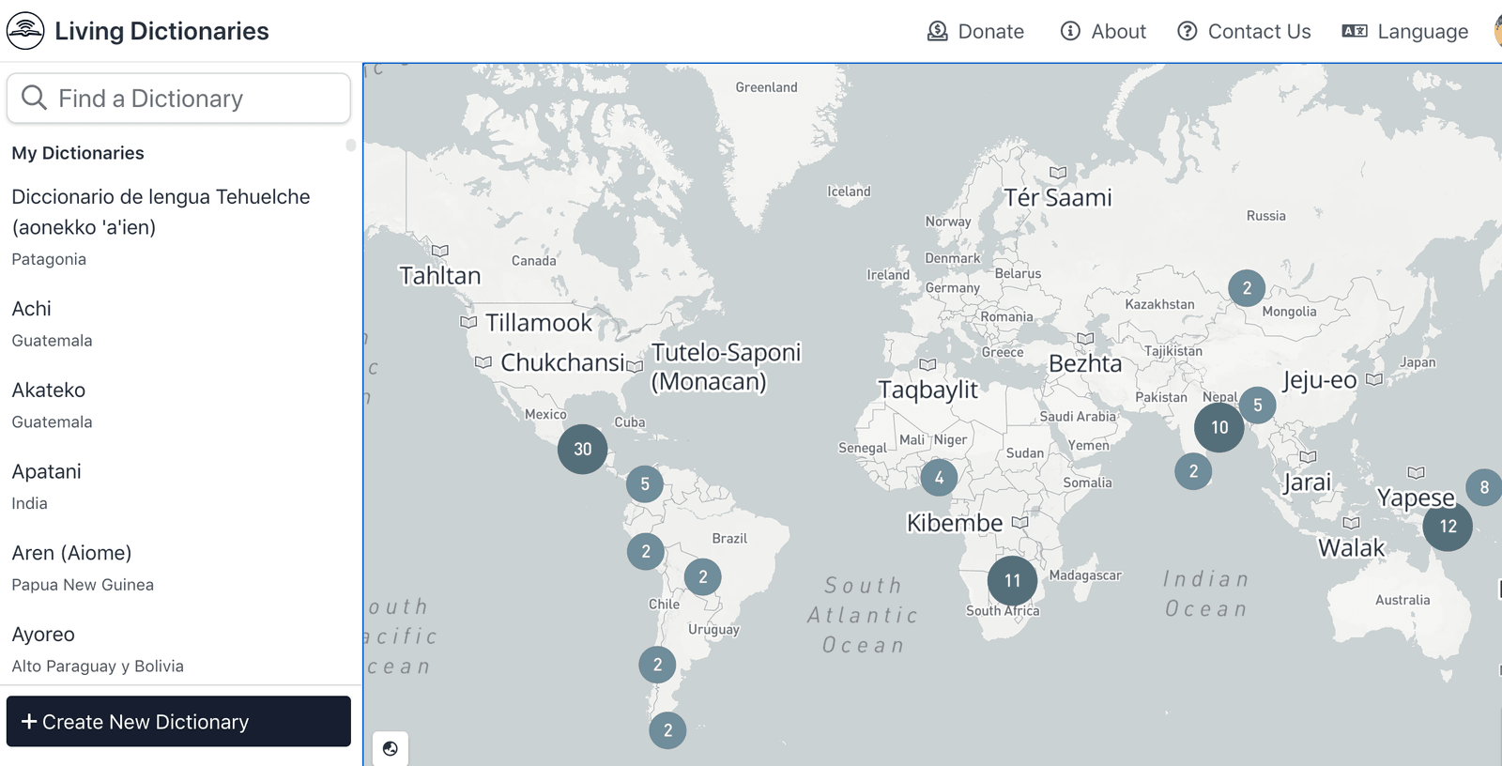Select the Ayoreo dictionary
The height and width of the screenshot is (766, 1502).
(x=178, y=650)
